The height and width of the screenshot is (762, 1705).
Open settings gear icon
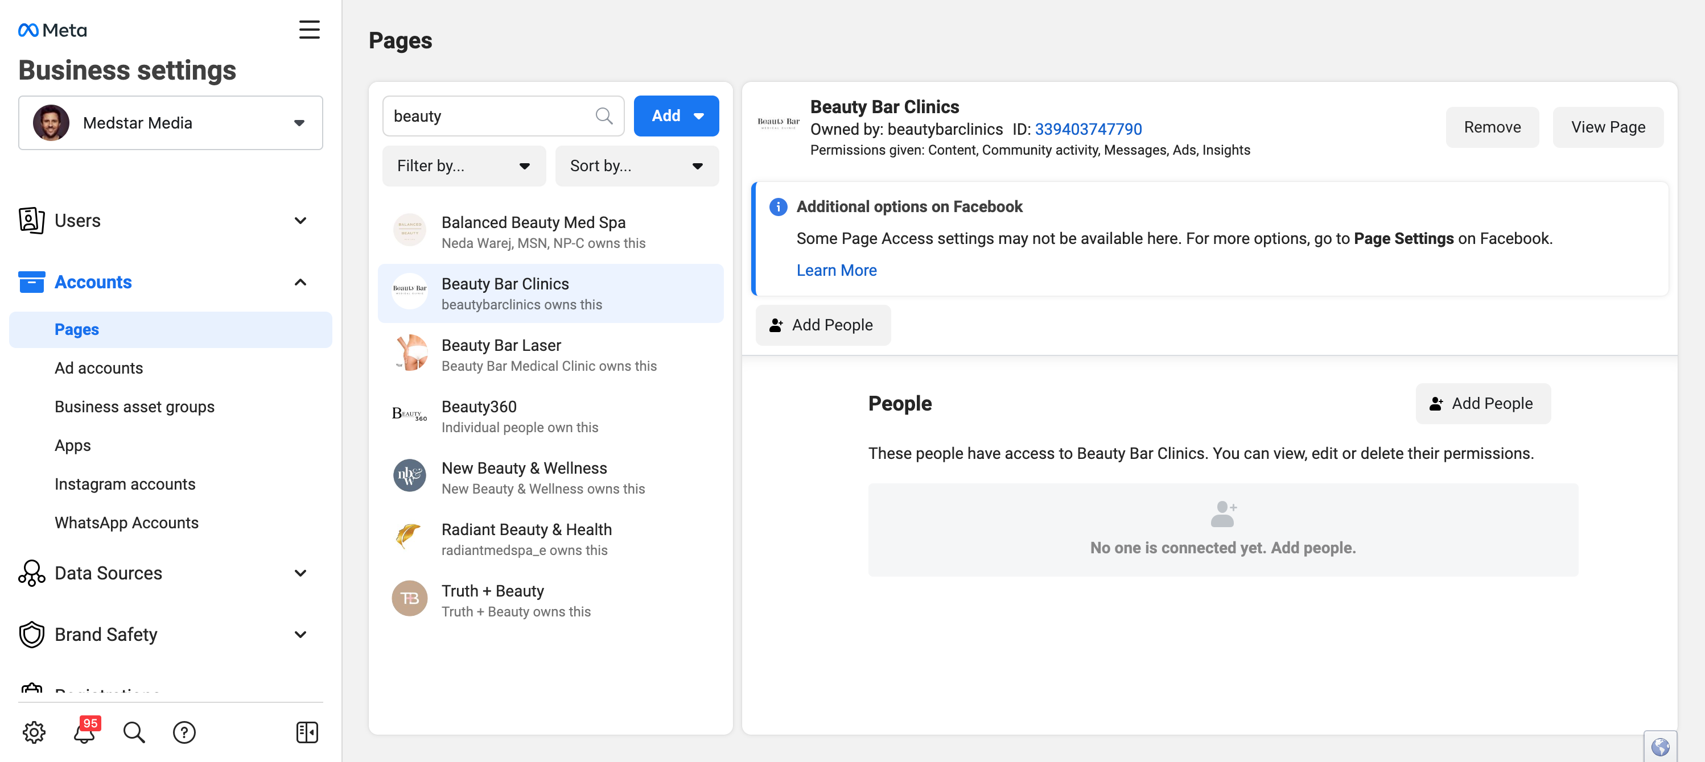coord(34,731)
